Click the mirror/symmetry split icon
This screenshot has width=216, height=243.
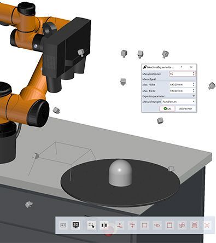104,225
